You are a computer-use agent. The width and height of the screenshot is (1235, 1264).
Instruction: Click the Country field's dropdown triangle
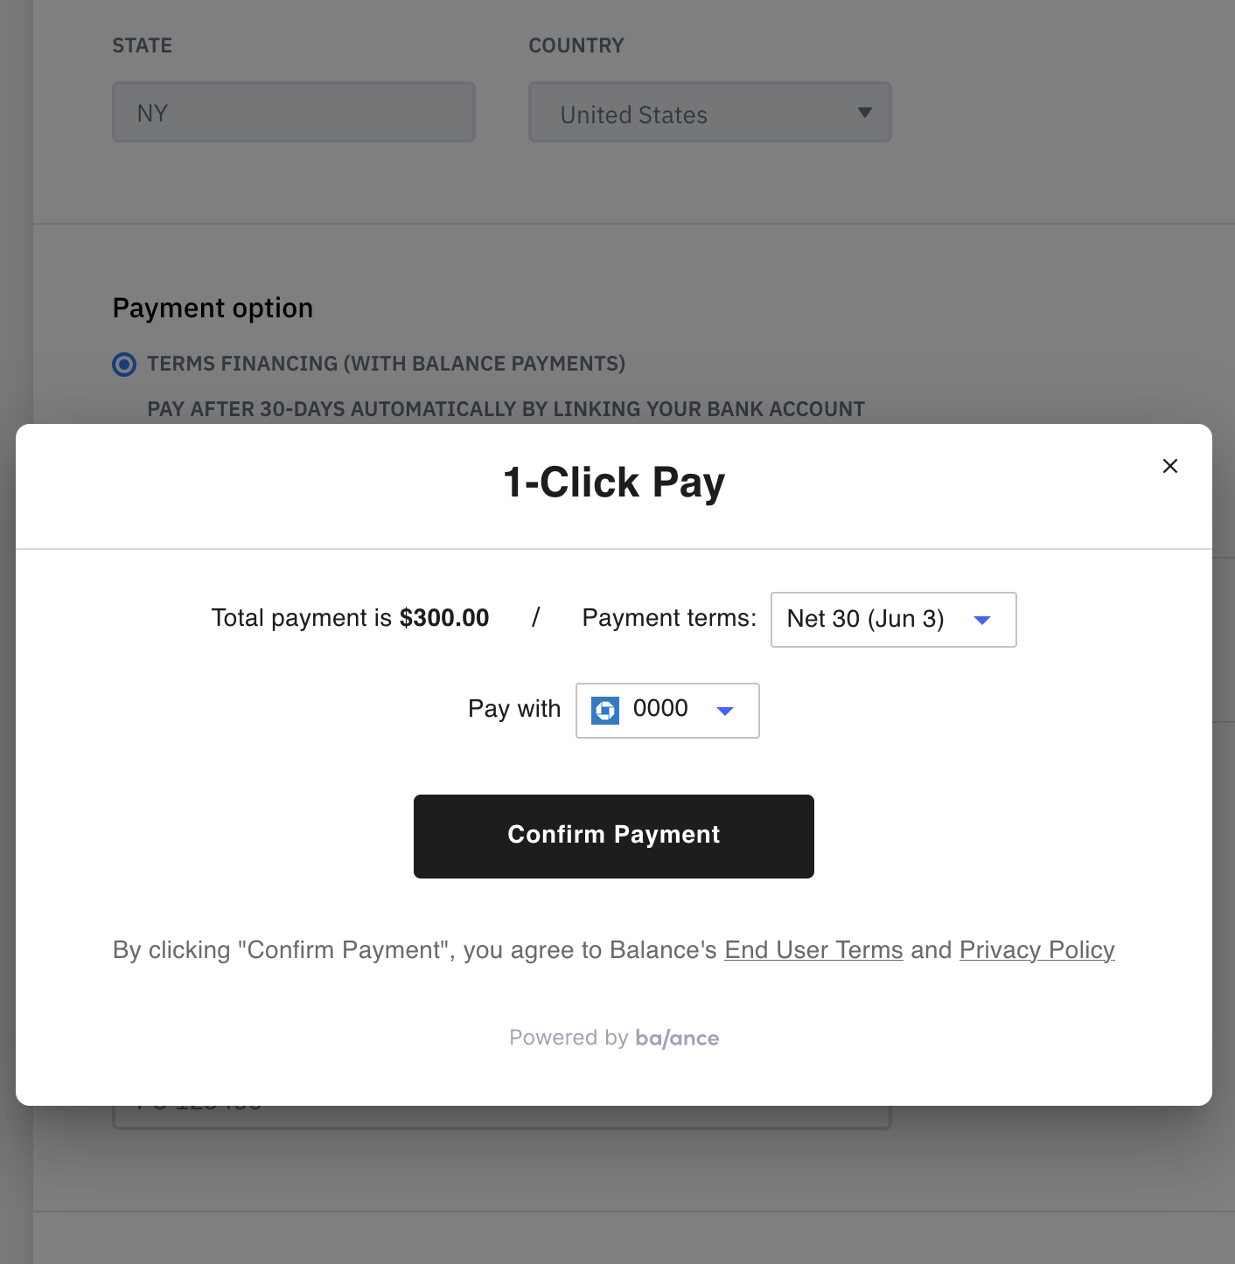coord(864,113)
